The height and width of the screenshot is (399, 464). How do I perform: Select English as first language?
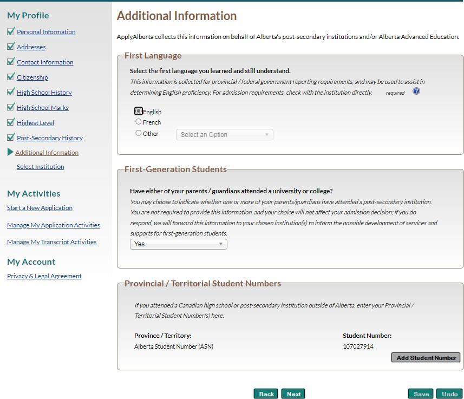(x=138, y=111)
